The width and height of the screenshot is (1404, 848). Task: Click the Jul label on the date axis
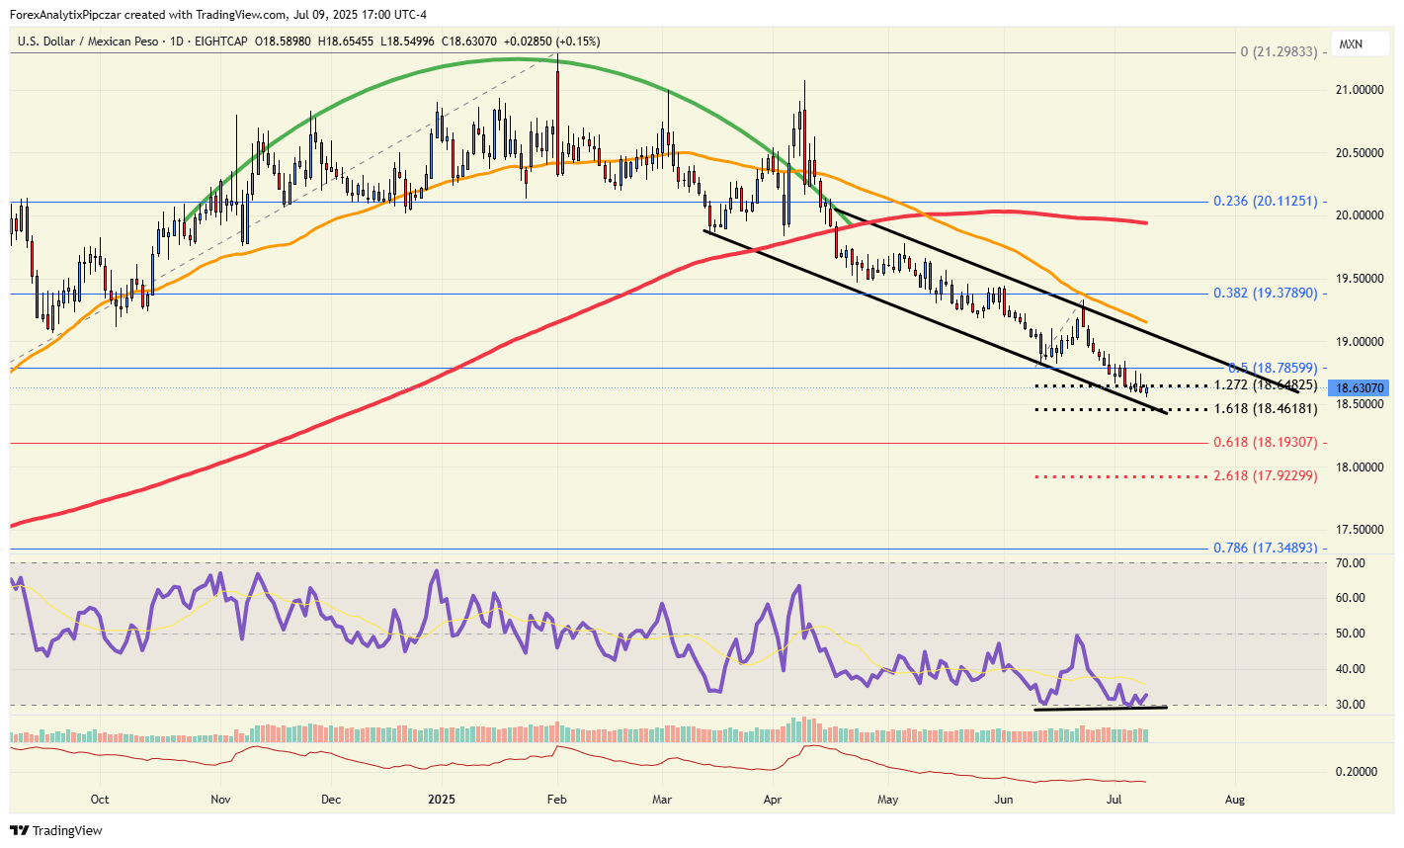coord(1115,800)
